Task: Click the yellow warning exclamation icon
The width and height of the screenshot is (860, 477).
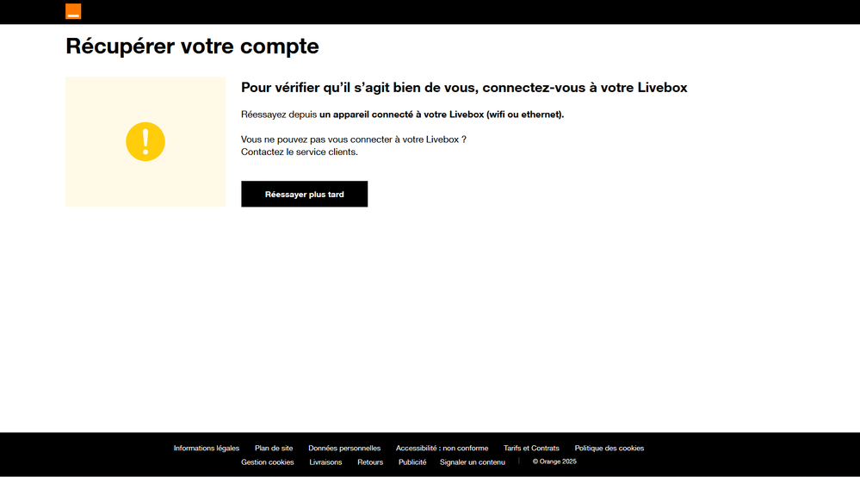Action: coord(145,141)
